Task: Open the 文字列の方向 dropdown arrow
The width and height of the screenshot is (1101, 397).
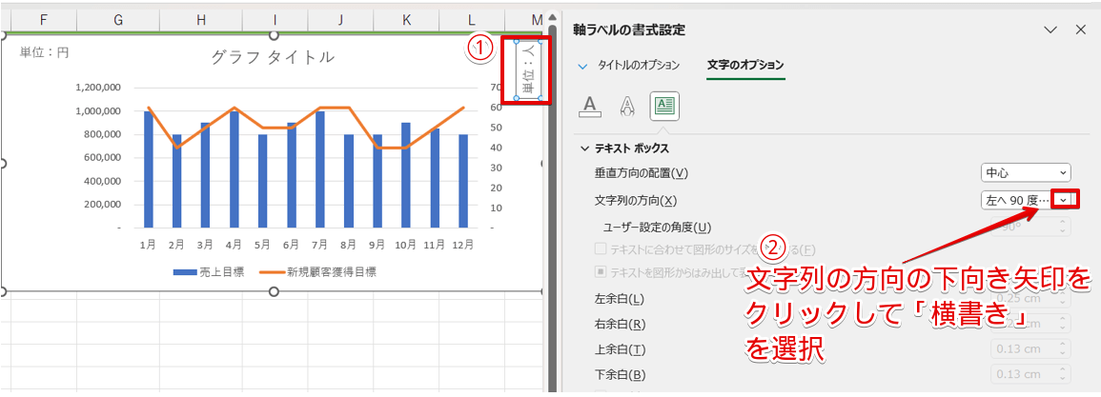Action: pyautogui.click(x=1064, y=200)
